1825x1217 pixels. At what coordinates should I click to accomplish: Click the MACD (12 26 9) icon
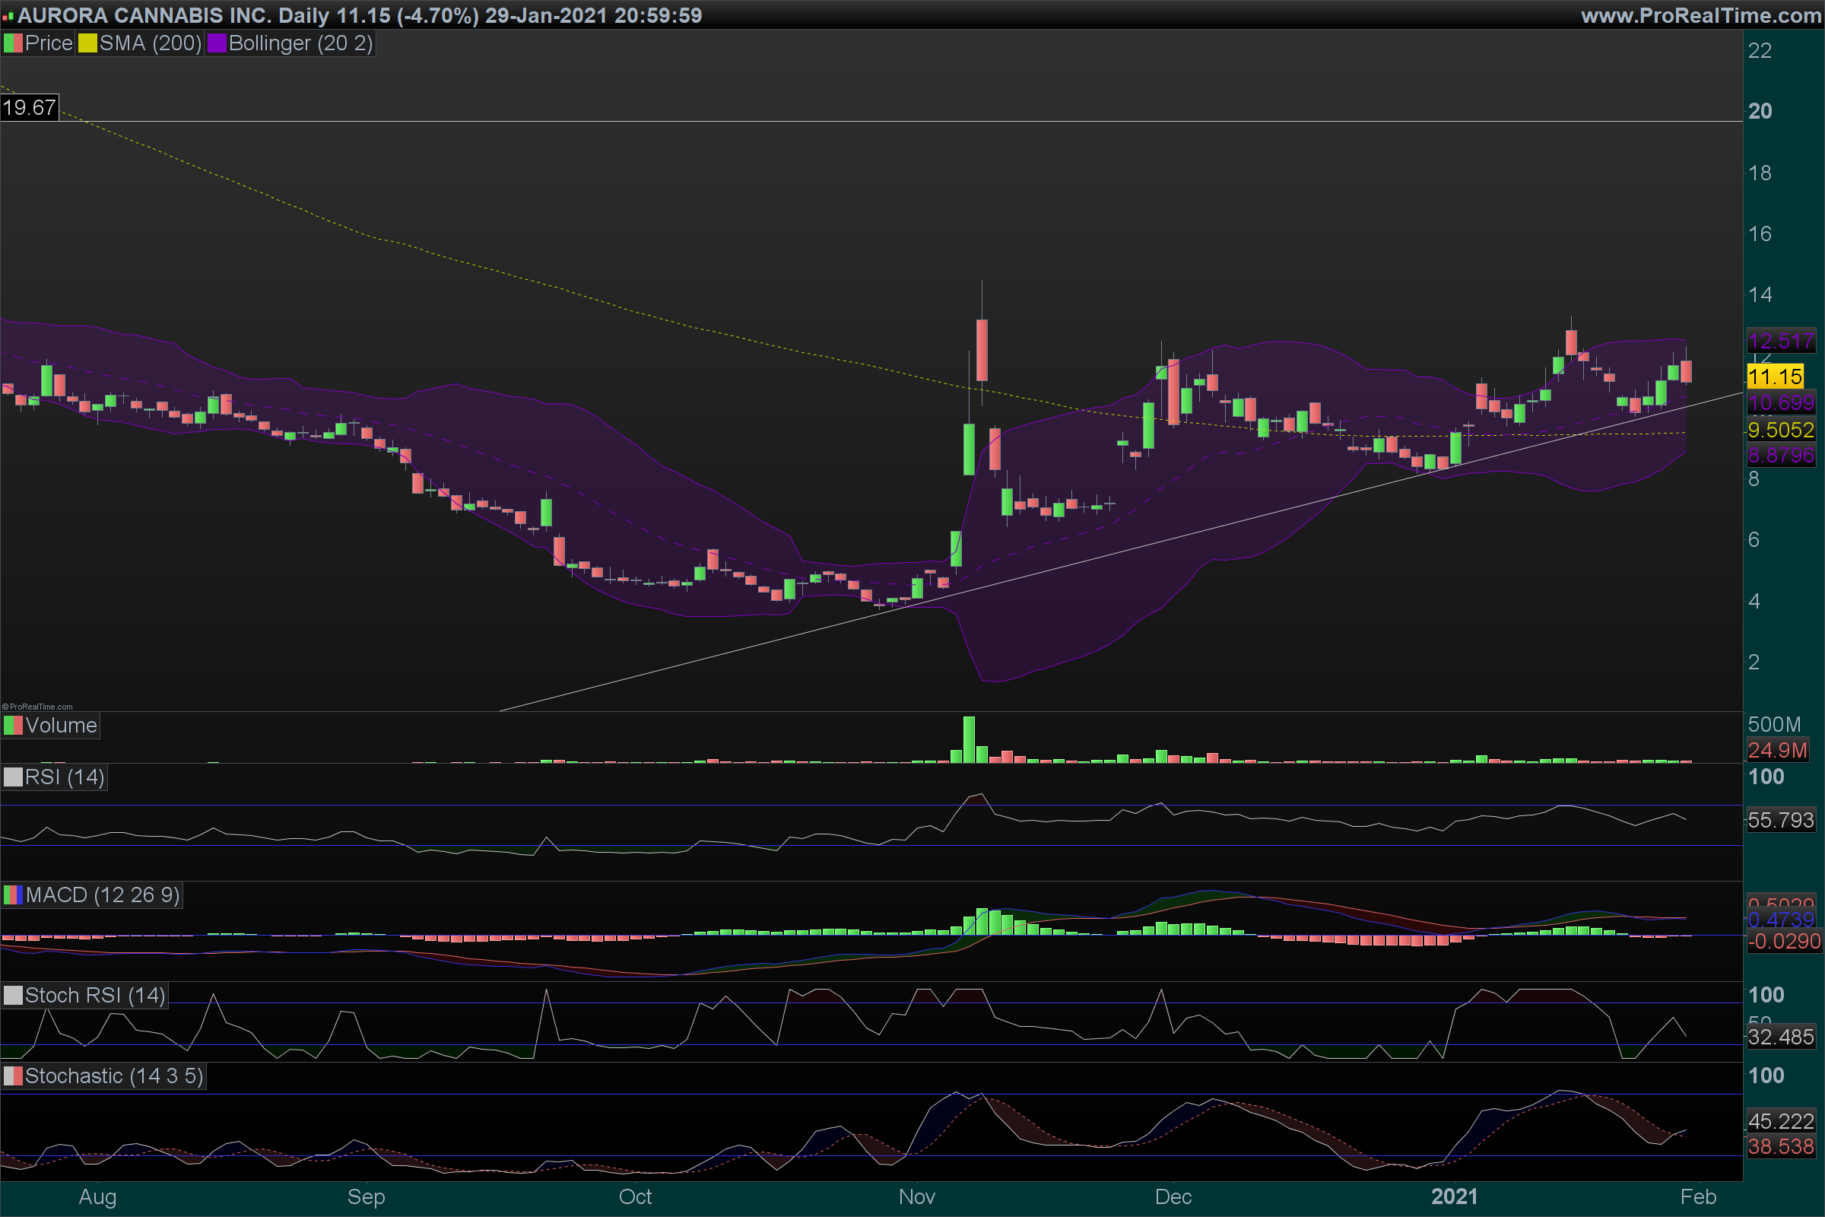coord(13,895)
